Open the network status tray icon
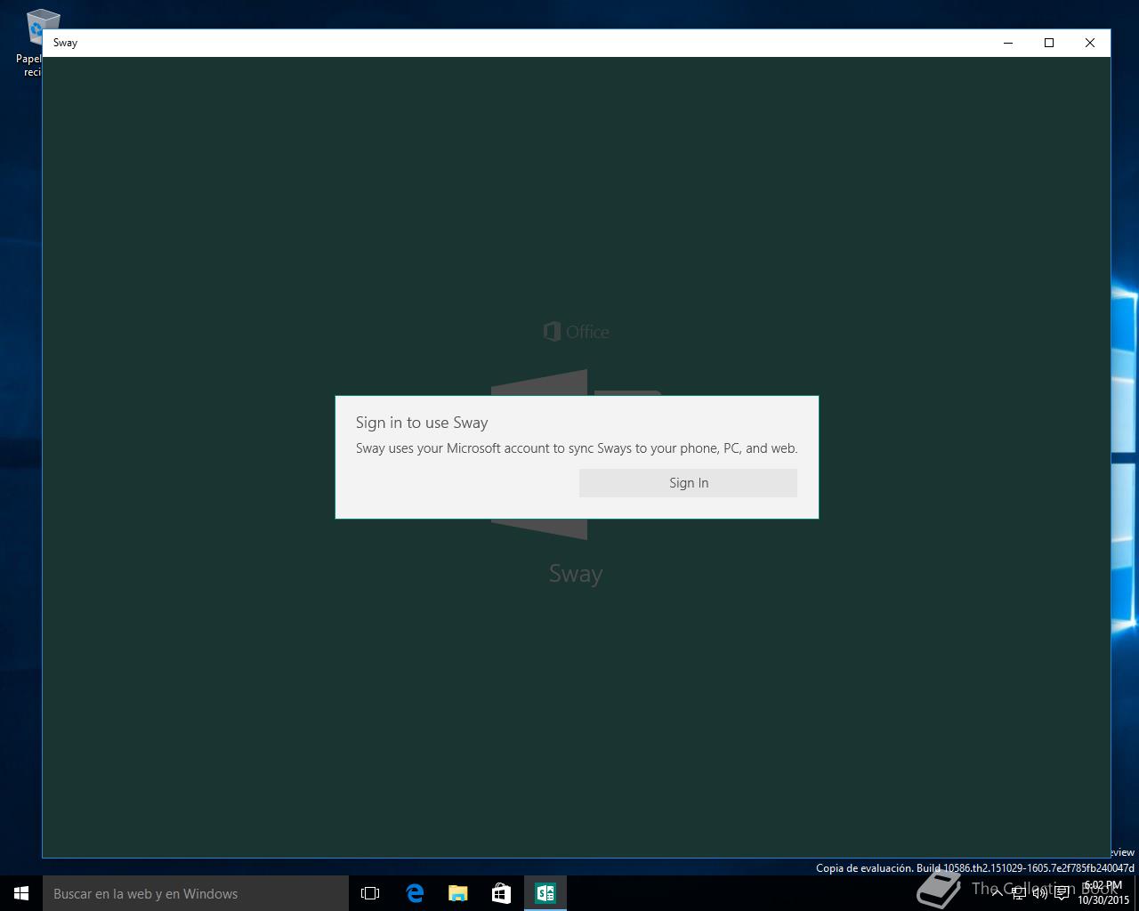Image resolution: width=1139 pixels, height=911 pixels. point(1019,893)
